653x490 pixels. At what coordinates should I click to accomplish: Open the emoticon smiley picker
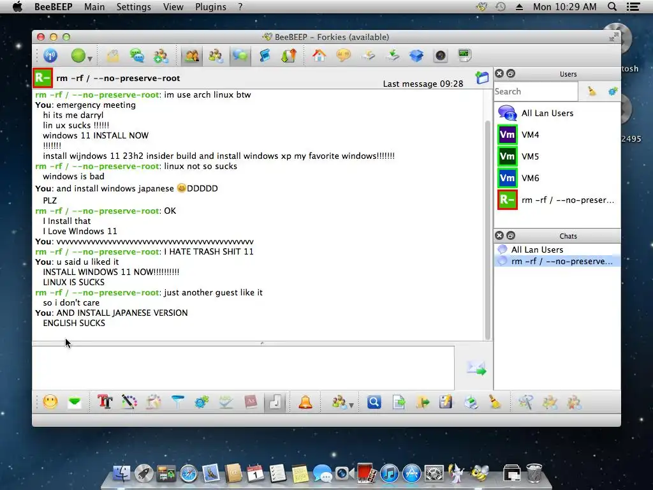(50, 402)
